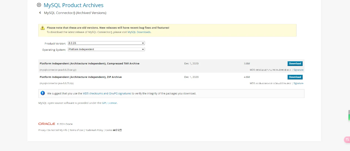This screenshot has height=151, width=350.
Task: Open Terms of Use footer link
Action: pos(76,130)
